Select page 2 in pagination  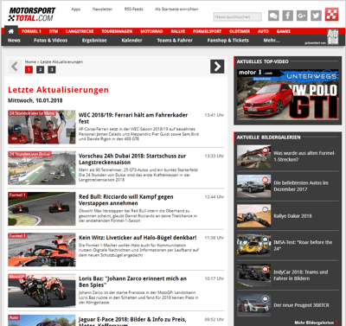(x=40, y=69)
